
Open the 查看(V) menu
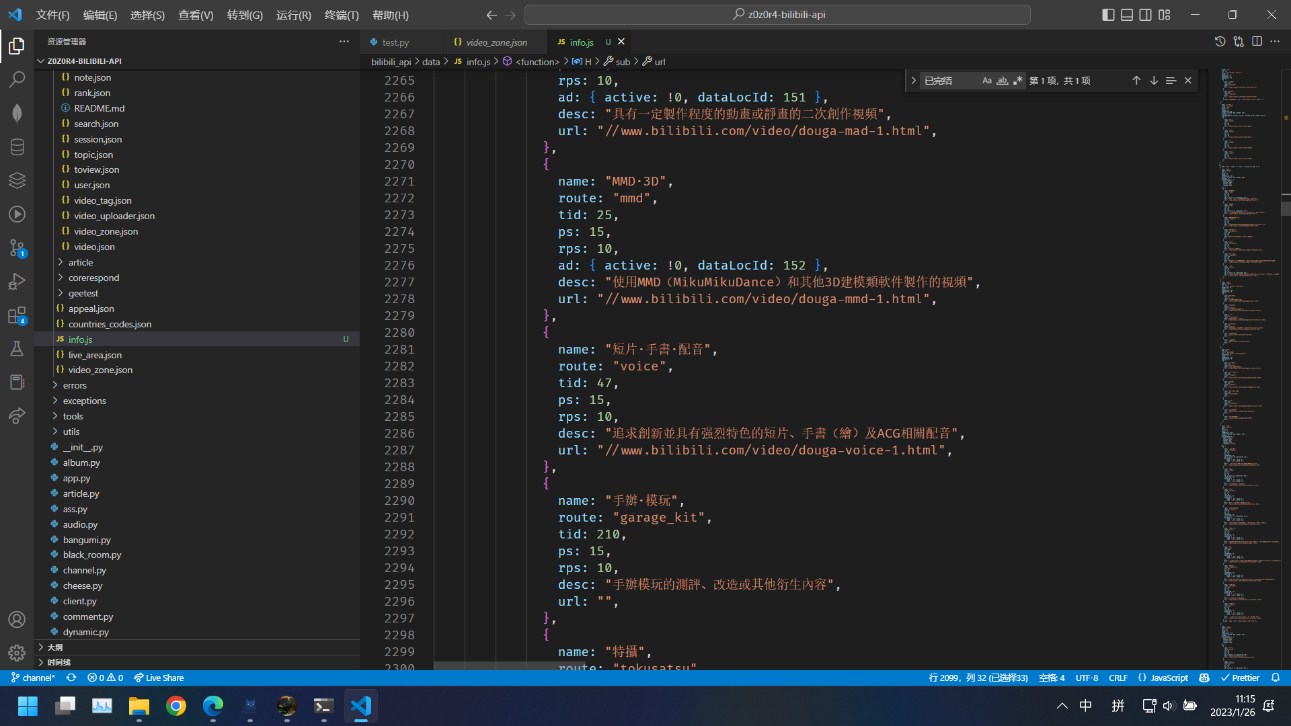pos(195,15)
